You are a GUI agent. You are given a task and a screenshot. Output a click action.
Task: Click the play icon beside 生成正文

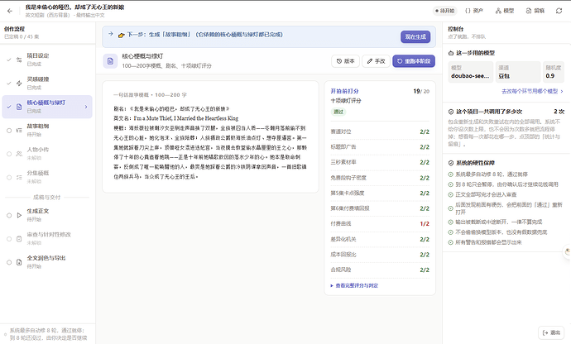(x=19, y=215)
